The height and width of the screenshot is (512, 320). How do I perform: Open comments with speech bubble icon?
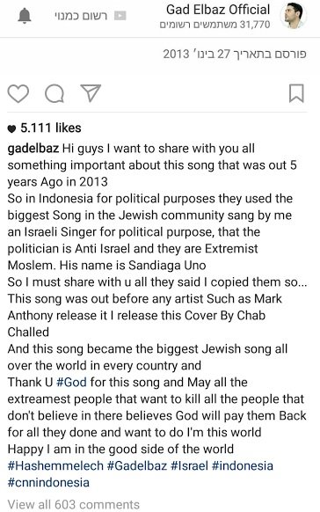(55, 94)
